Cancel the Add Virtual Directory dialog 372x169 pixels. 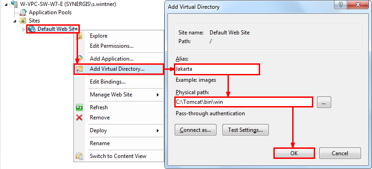[x=340, y=153]
